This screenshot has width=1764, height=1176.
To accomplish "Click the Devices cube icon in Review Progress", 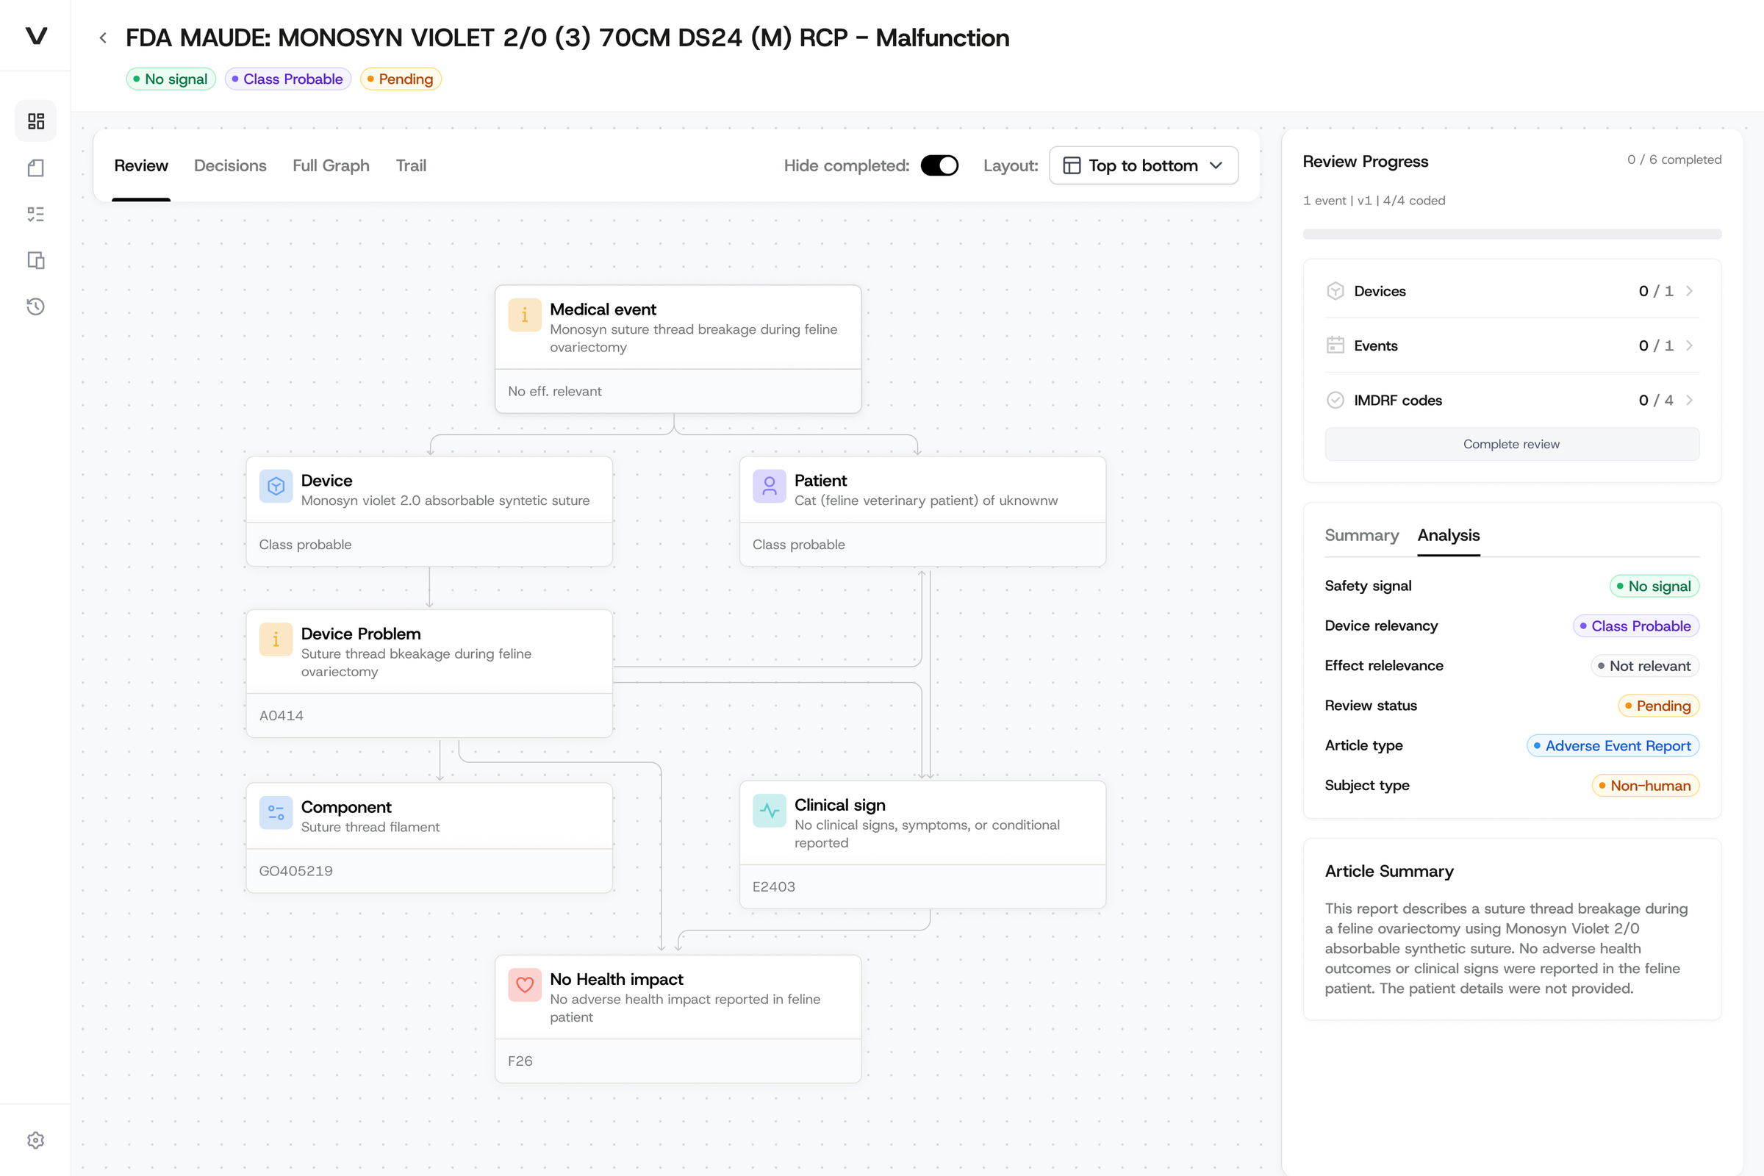I will pyautogui.click(x=1335, y=291).
